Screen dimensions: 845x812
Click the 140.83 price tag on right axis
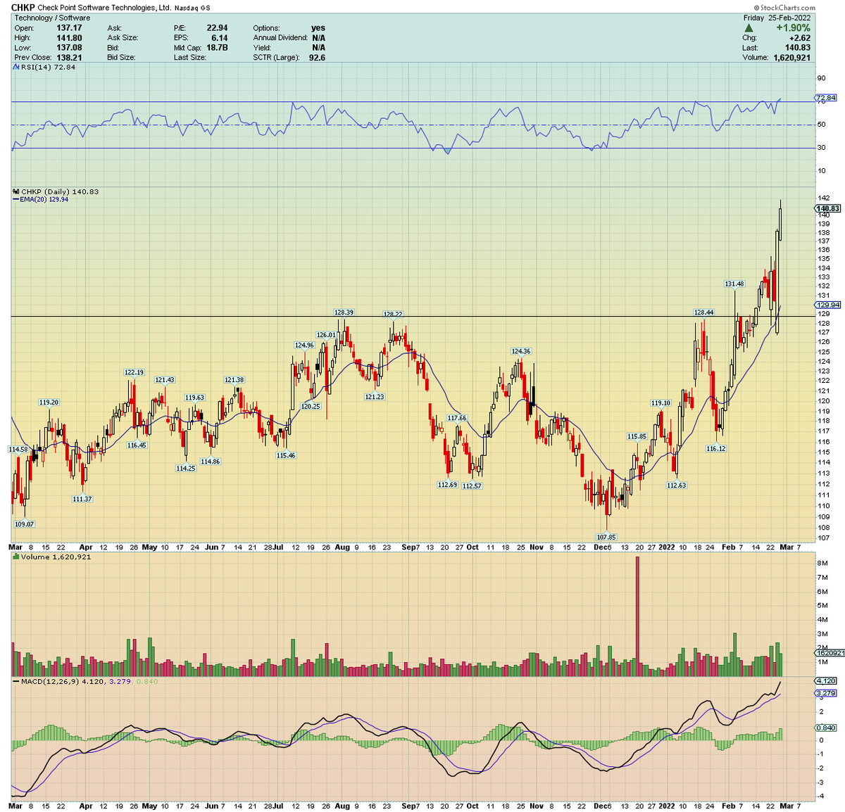click(827, 208)
